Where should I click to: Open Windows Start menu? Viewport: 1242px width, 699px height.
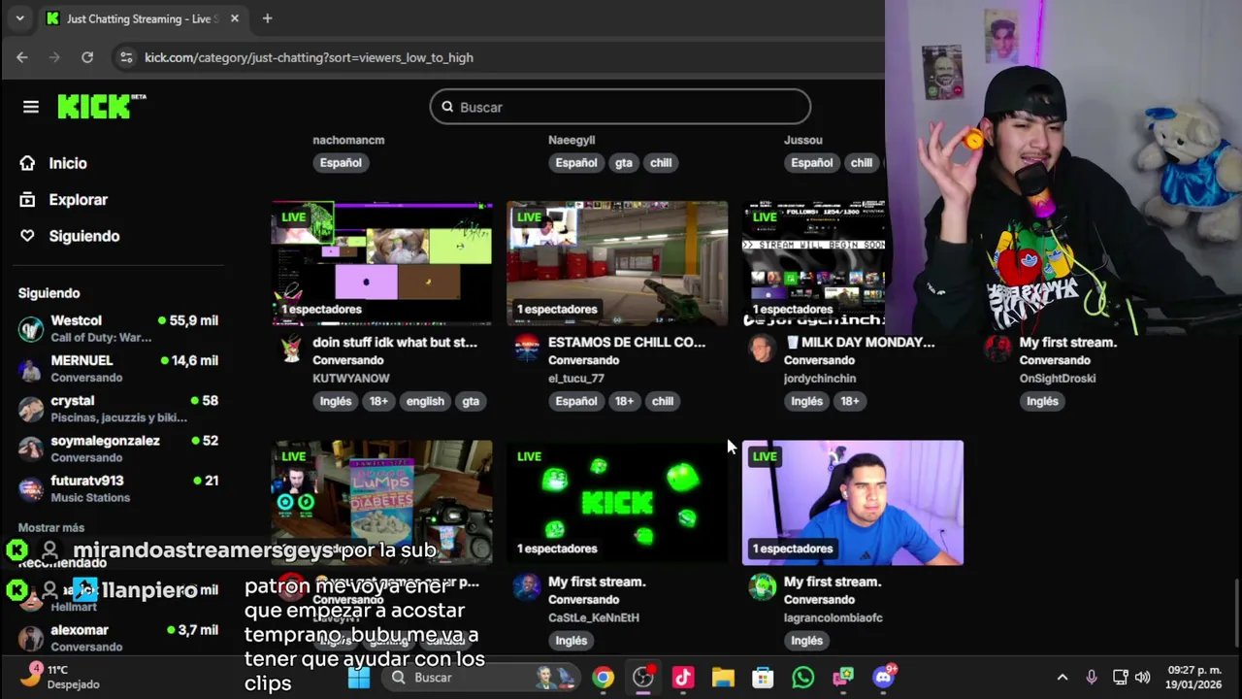(x=359, y=678)
